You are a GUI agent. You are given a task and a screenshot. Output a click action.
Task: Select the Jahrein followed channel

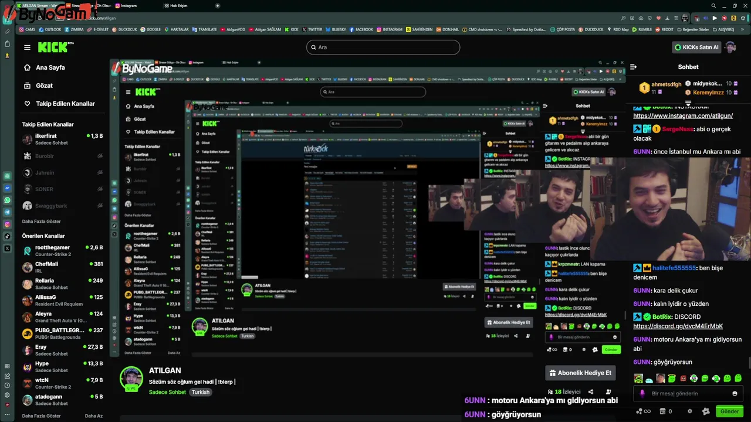[62, 173]
